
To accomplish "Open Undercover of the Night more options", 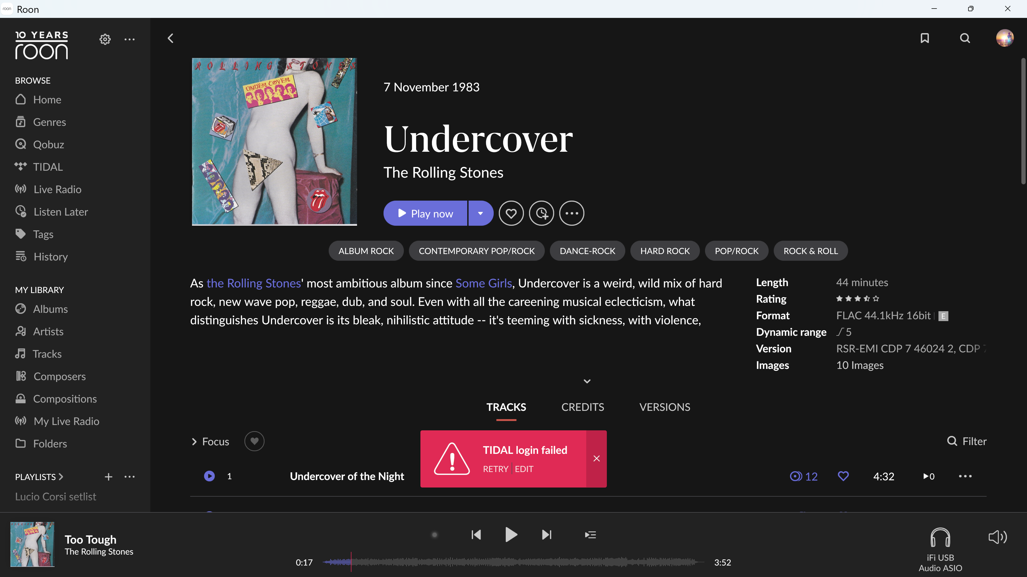I will coord(965,476).
